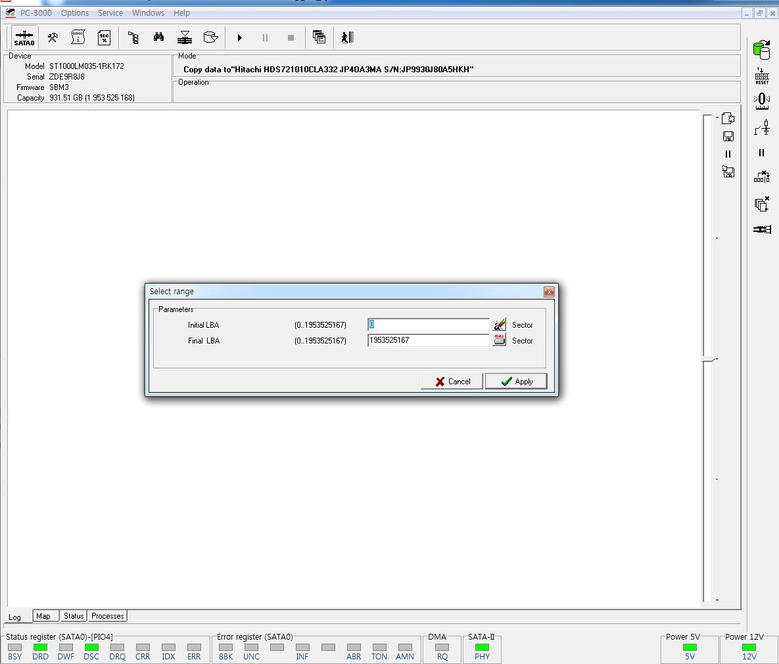Open the Help menu
Image resolution: width=779 pixels, height=664 pixels.
point(181,13)
